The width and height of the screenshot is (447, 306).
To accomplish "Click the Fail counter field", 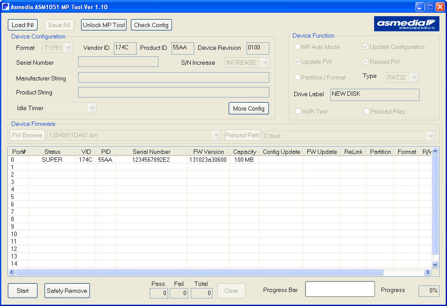I will click(x=179, y=293).
